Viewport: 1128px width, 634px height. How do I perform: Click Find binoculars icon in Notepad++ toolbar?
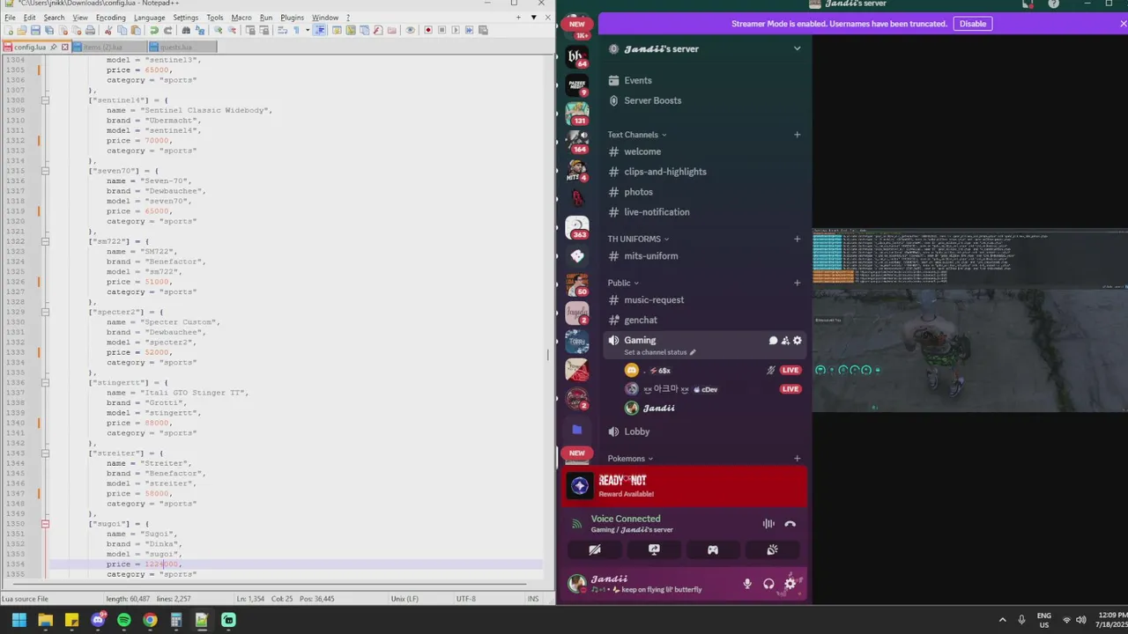pyautogui.click(x=186, y=30)
